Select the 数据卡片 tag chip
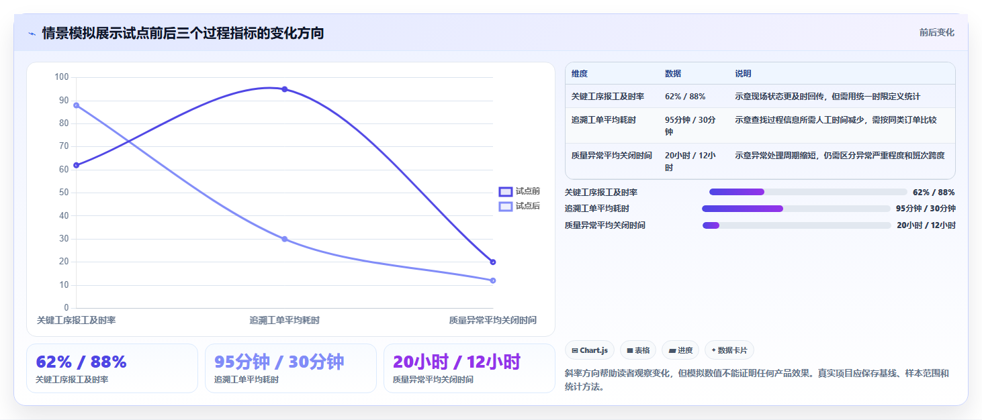Screen dimensions: 982x420 tap(729, 350)
